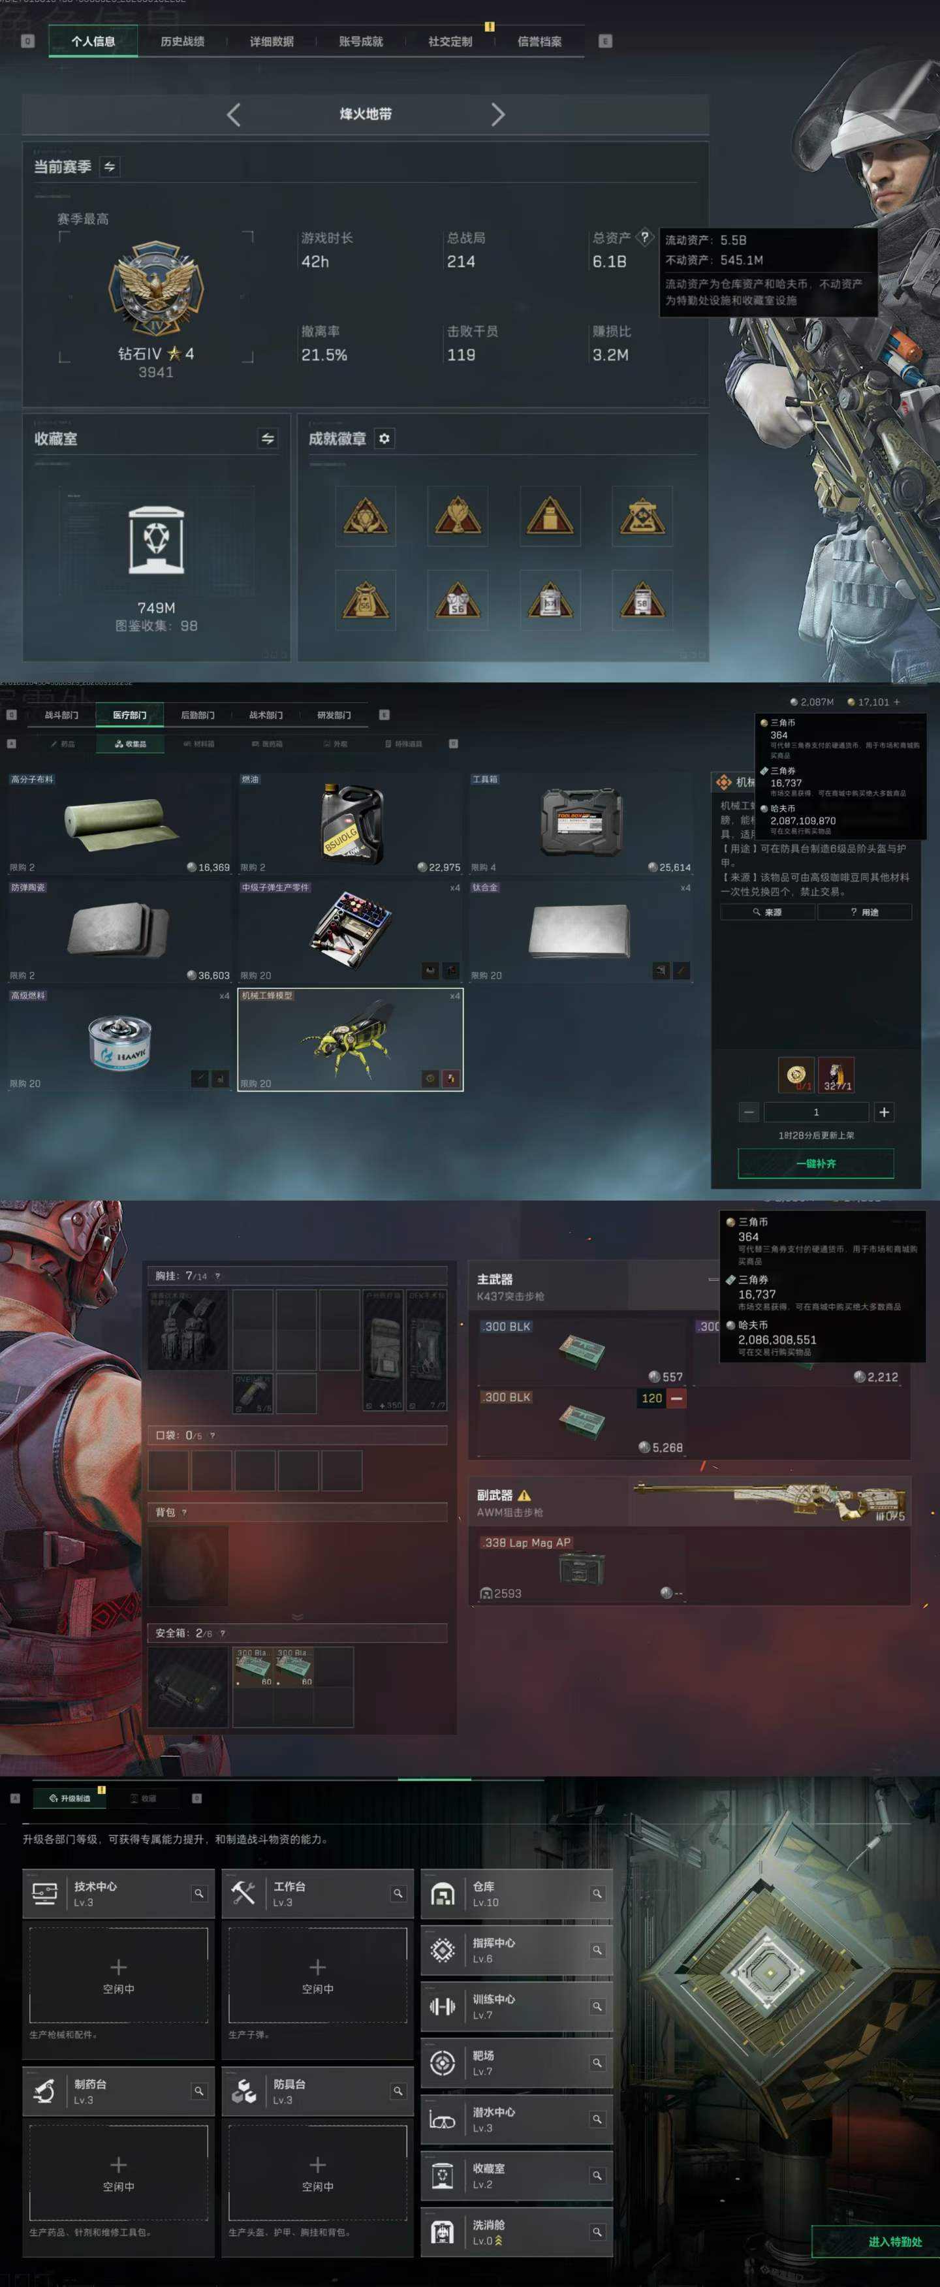Viewport: 940px width, 2287px height.
Task: Open the 研发部门 tab
Action: pyautogui.click(x=334, y=715)
